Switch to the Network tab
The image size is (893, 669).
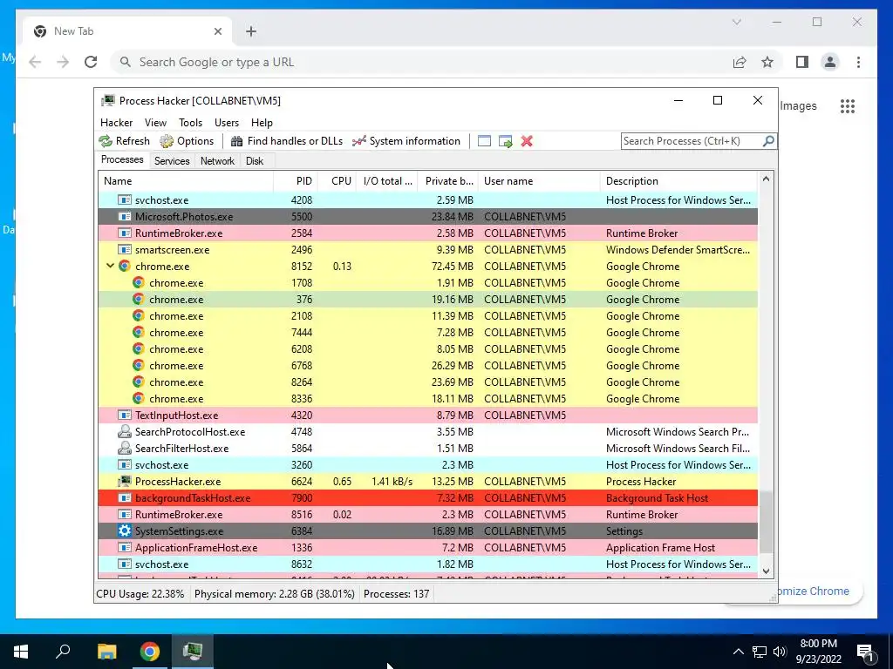point(217,161)
